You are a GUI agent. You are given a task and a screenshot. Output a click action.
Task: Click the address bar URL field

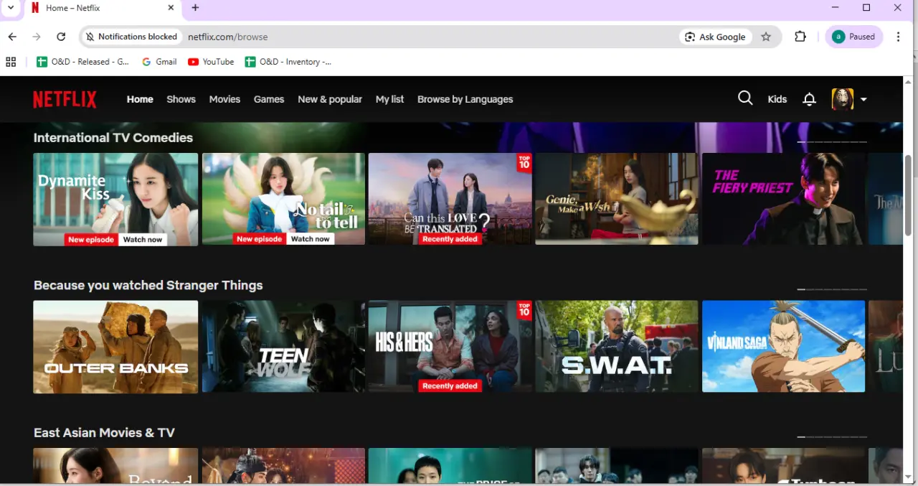[430, 37]
